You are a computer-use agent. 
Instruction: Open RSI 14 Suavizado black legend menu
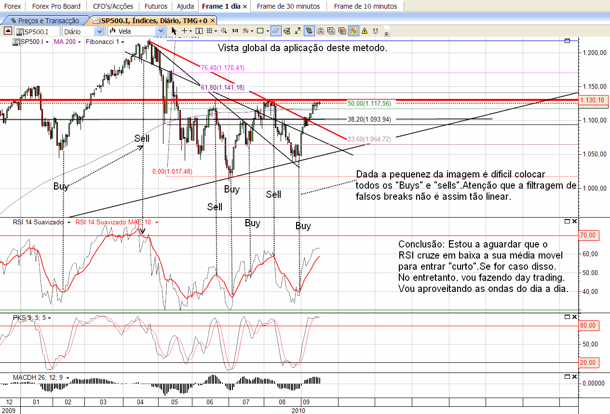tap(70, 222)
